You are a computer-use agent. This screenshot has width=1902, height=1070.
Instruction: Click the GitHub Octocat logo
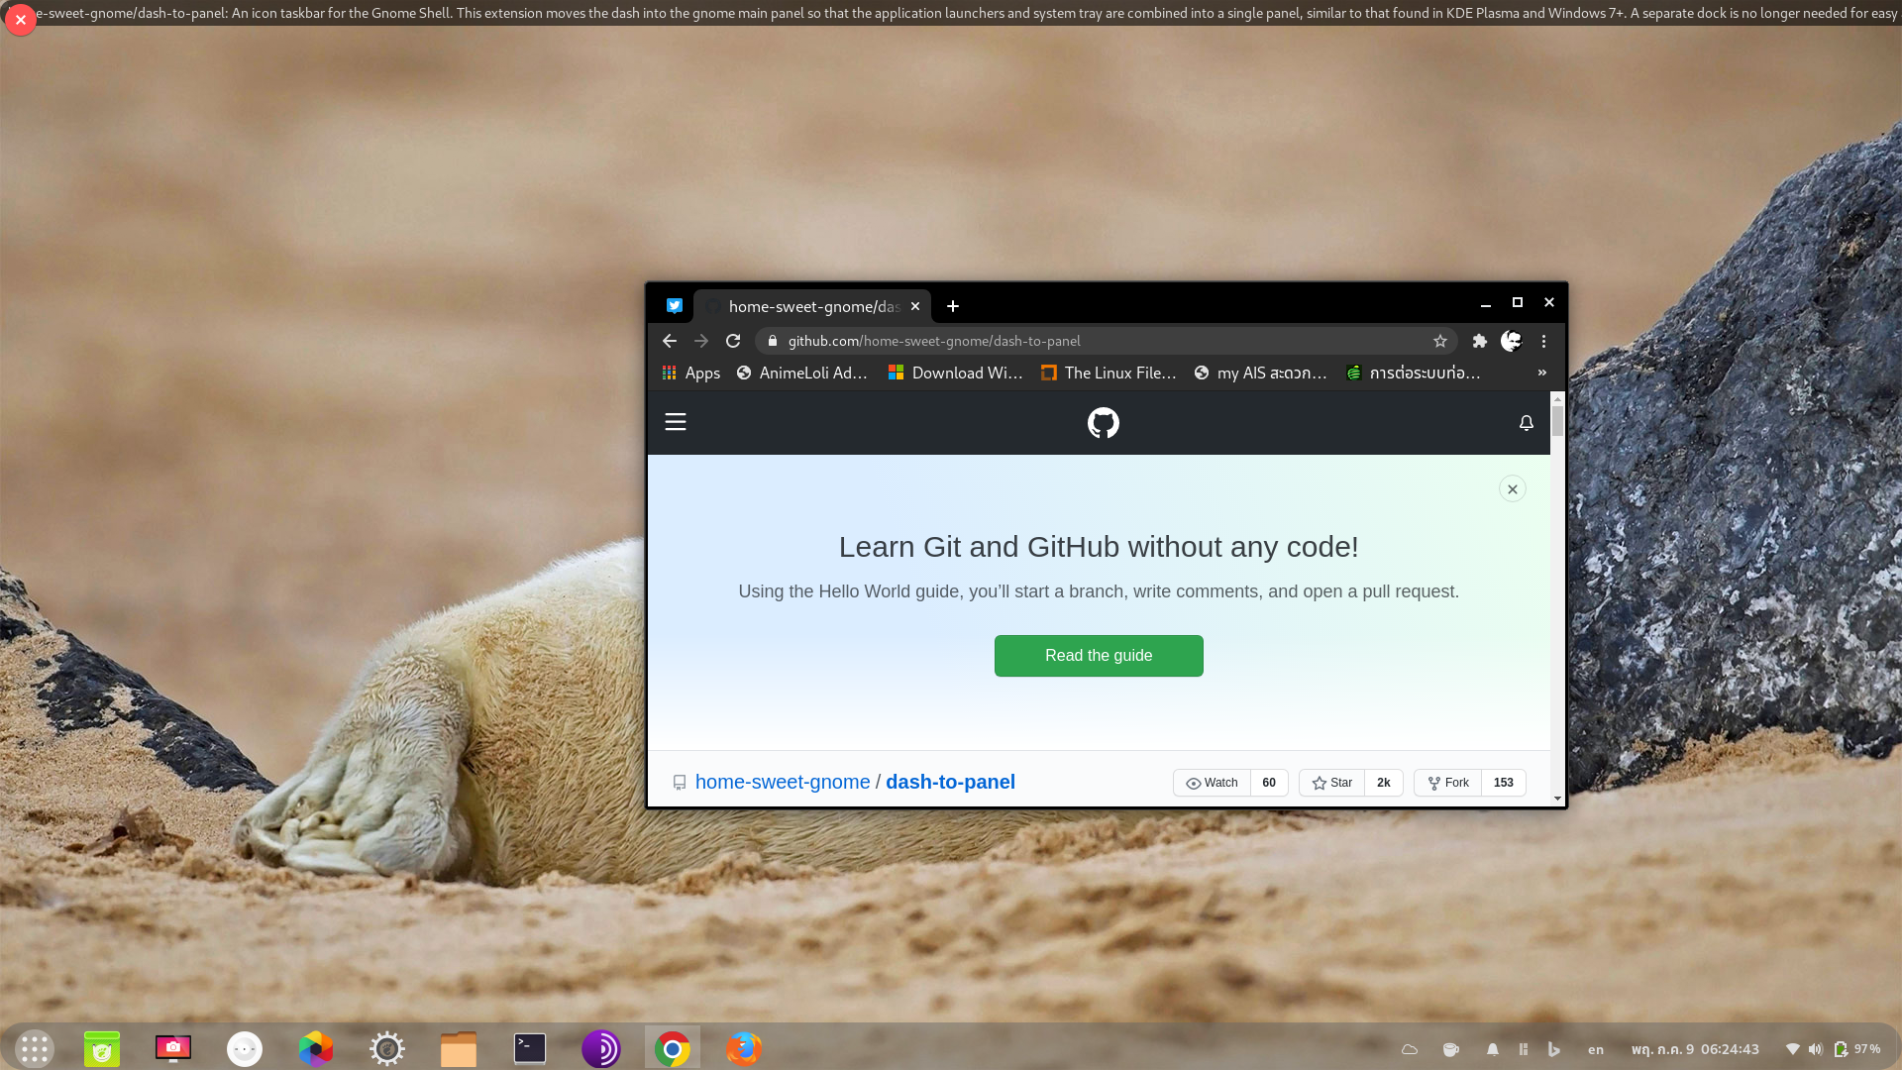pyautogui.click(x=1103, y=423)
